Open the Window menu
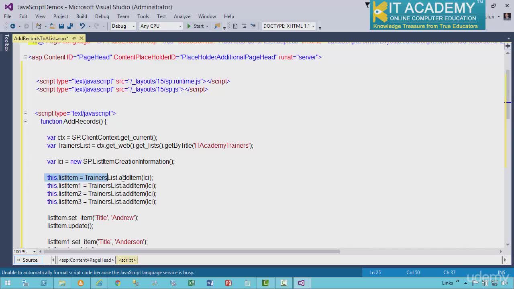514x289 pixels. 207,16
